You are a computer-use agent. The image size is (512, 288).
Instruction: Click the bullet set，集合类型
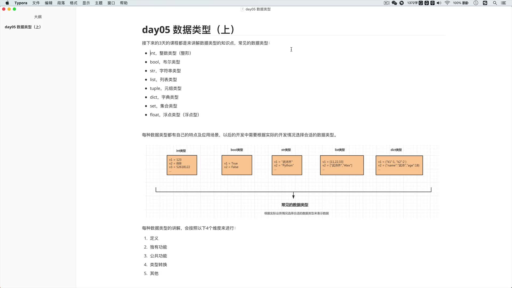point(163,106)
